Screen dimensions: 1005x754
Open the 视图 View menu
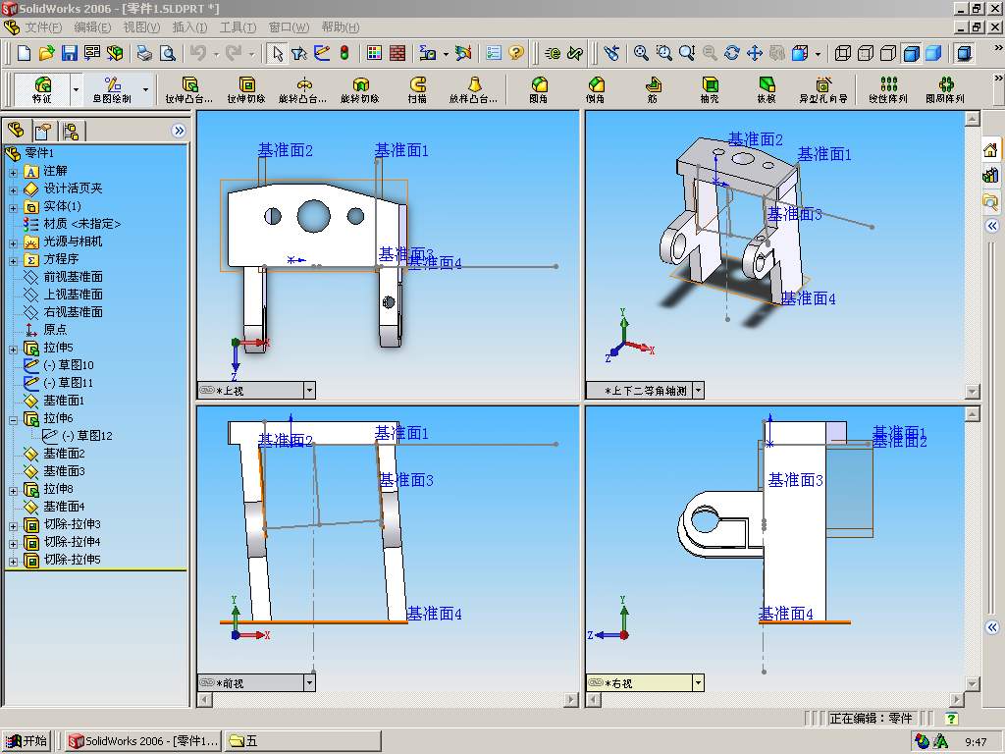pos(141,27)
